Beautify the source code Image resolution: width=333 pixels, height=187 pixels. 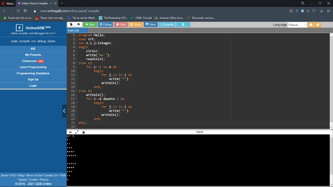point(167,24)
